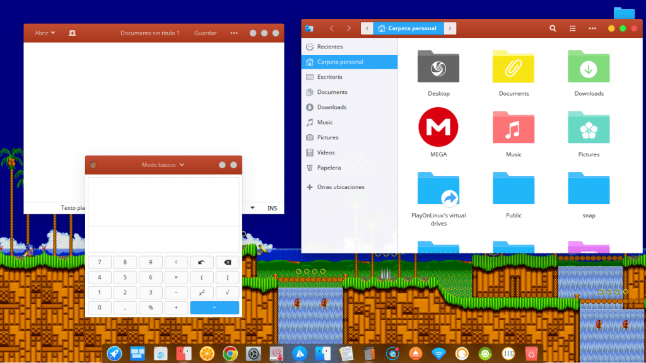
Task: Open the green Downloads folder
Action: point(589,67)
